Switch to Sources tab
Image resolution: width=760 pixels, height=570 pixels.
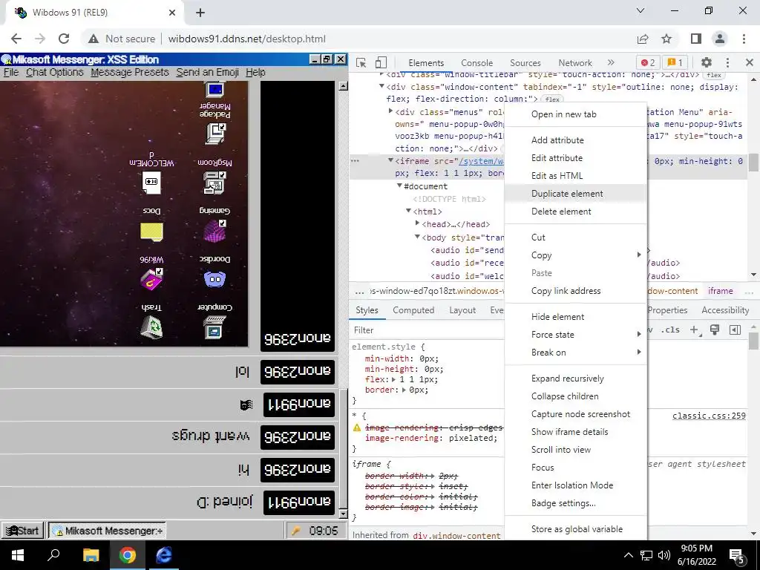coord(525,62)
